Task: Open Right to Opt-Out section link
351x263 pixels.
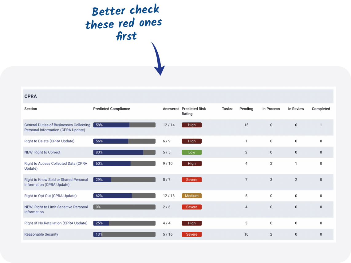Action: pos(50,196)
